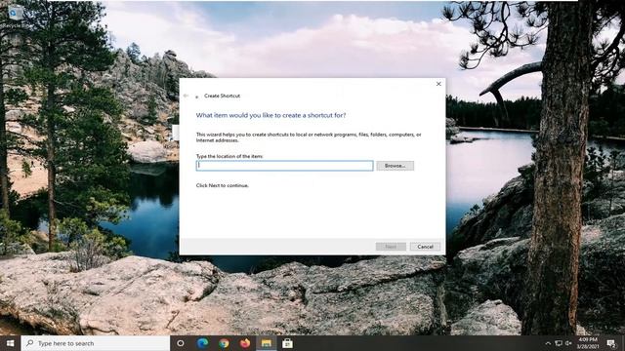The image size is (625, 351).
Task: Launch Firefox from taskbar
Action: pyautogui.click(x=245, y=343)
